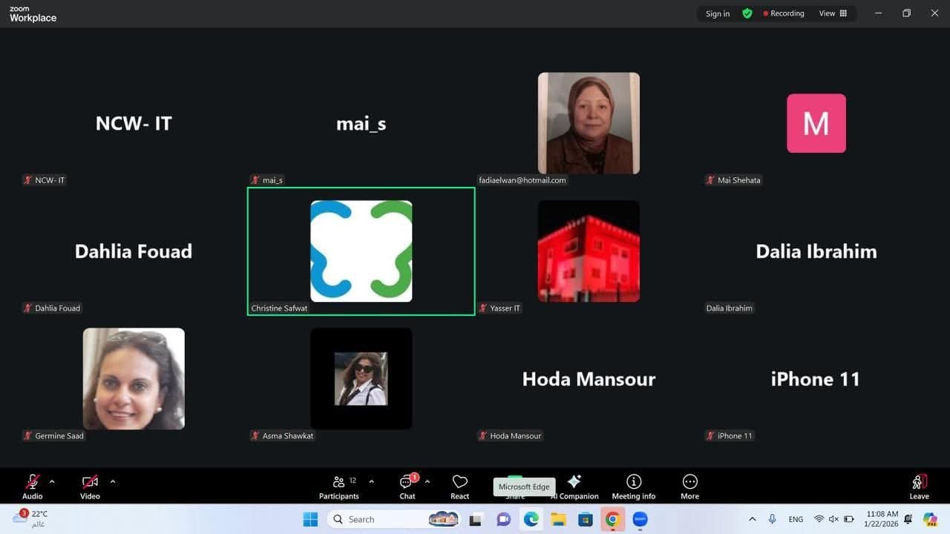Open Meeting info

(633, 487)
